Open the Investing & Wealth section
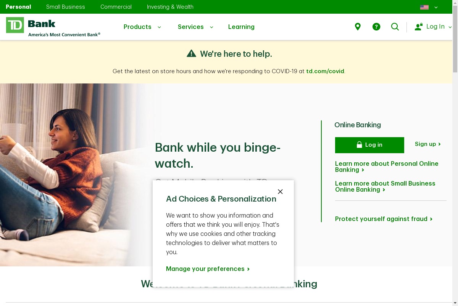Screen dimensions: 458x306 tap(170, 7)
